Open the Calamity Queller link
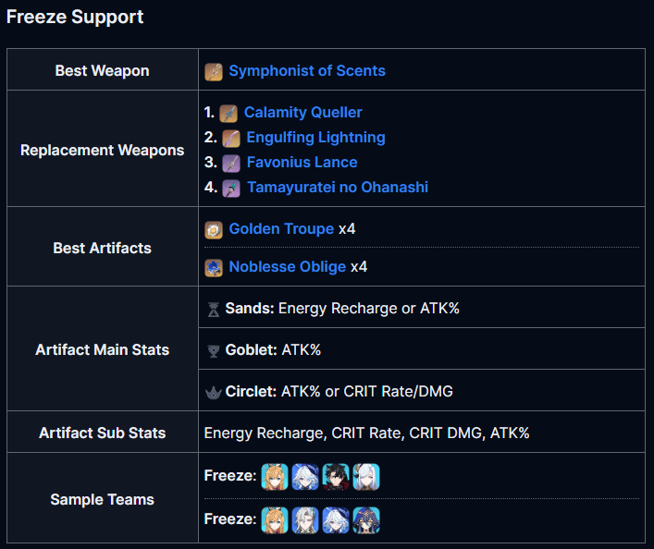The width and height of the screenshot is (654, 549). click(x=302, y=112)
